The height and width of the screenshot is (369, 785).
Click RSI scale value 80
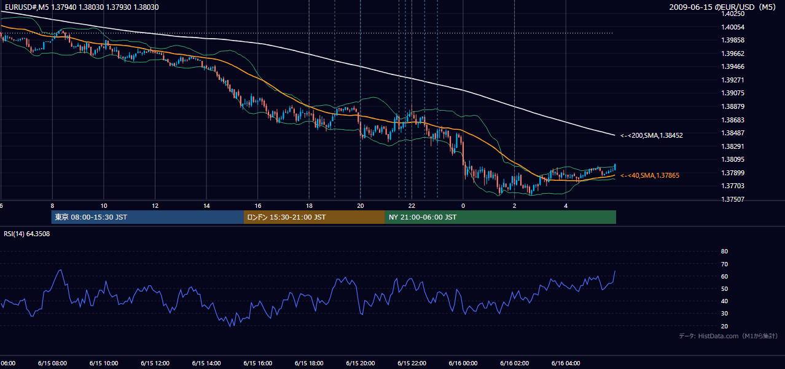click(724, 252)
